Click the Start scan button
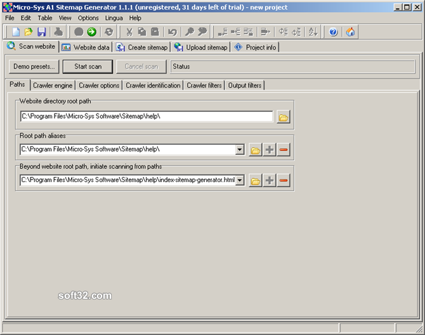425x335 pixels. coord(88,67)
